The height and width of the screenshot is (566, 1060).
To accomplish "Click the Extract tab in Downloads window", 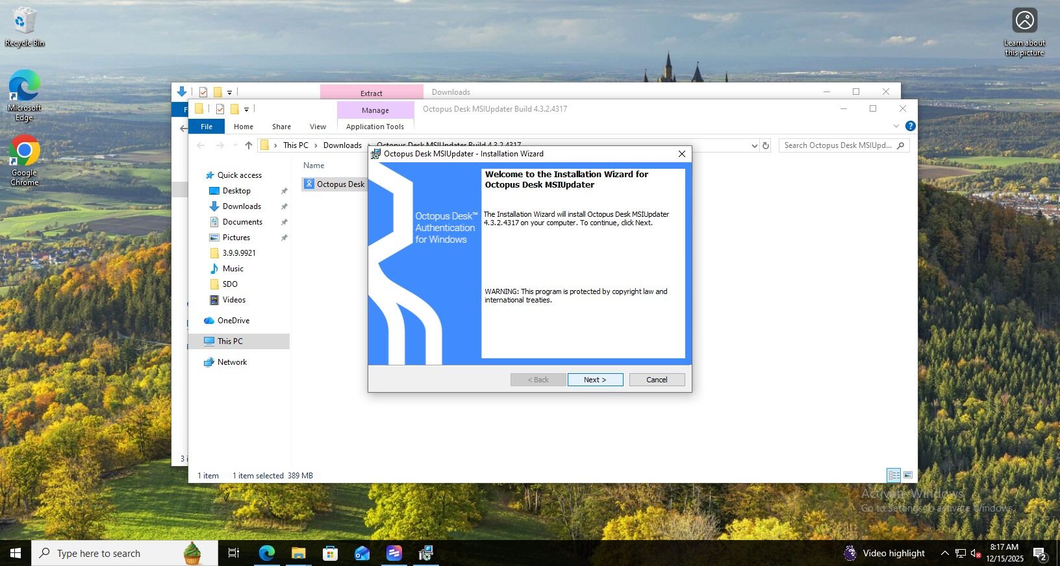I will (x=372, y=93).
